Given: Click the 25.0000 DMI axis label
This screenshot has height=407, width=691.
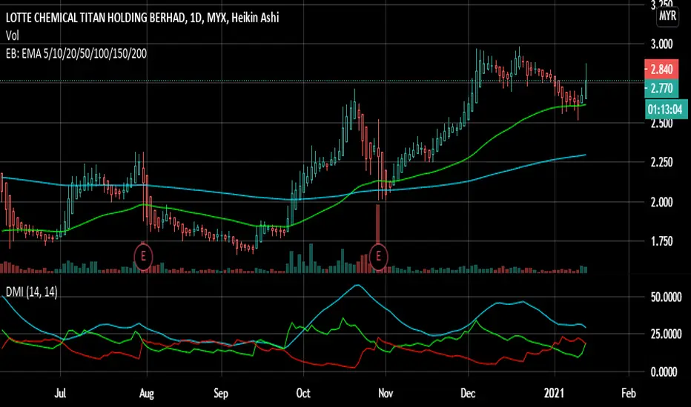Looking at the screenshot, I should (x=666, y=334).
